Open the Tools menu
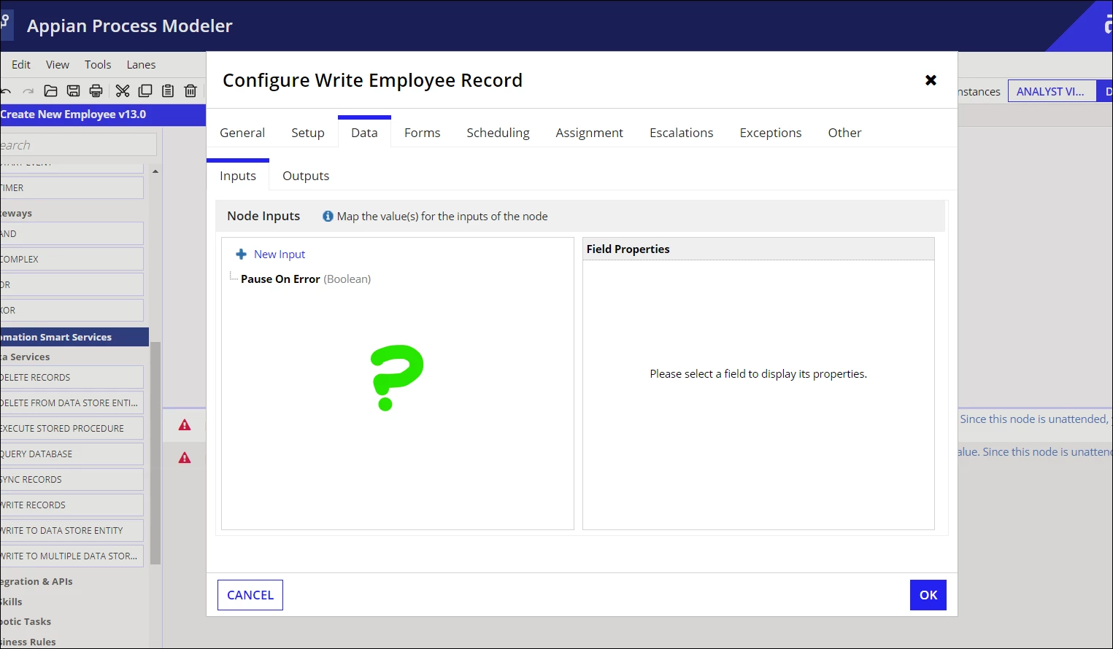Screen dimensions: 1113x649 (98, 65)
